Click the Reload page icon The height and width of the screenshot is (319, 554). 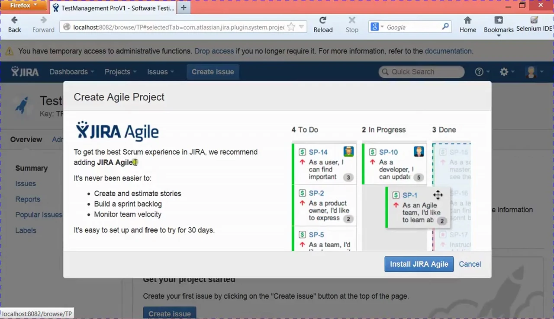[323, 20]
